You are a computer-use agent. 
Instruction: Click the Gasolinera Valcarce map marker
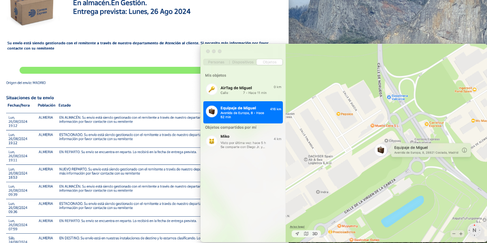[x=388, y=97]
